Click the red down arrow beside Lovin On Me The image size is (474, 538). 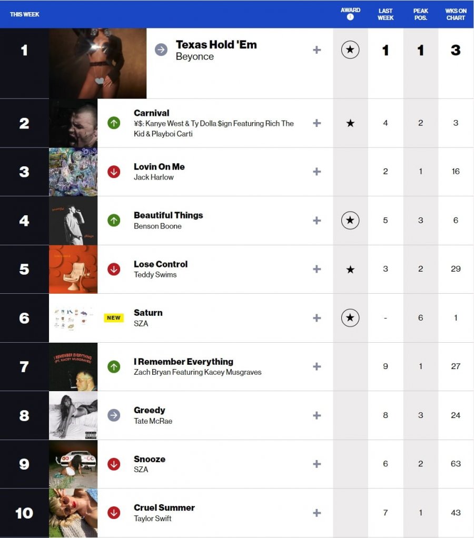click(114, 172)
